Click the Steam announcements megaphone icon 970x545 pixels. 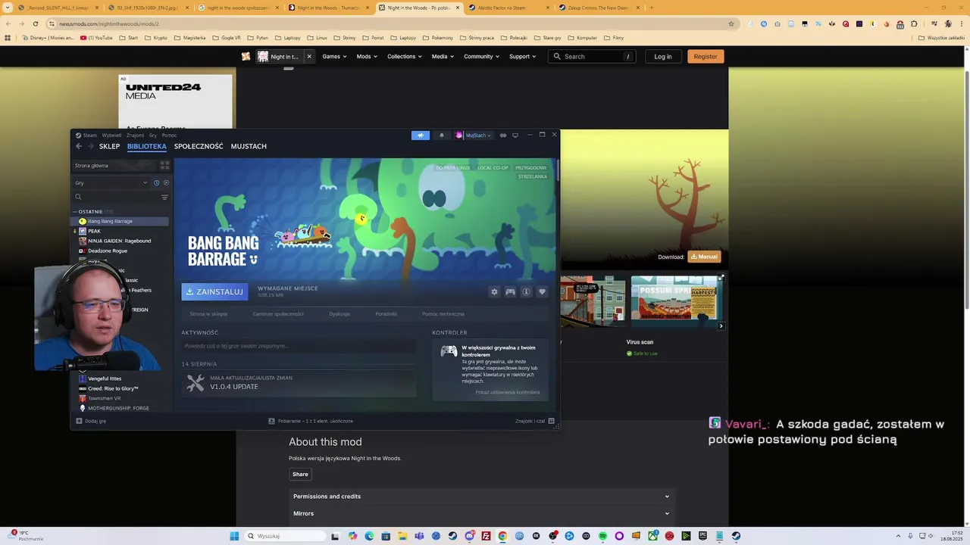tap(421, 135)
